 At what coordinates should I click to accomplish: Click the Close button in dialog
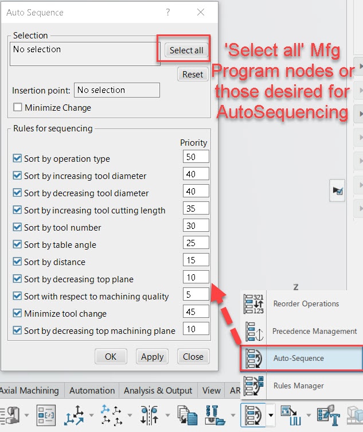click(193, 356)
